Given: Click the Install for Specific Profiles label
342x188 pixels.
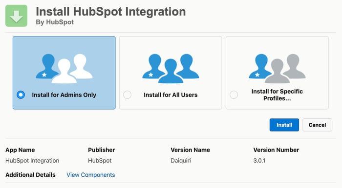Looking at the screenshot, I should tap(277, 95).
